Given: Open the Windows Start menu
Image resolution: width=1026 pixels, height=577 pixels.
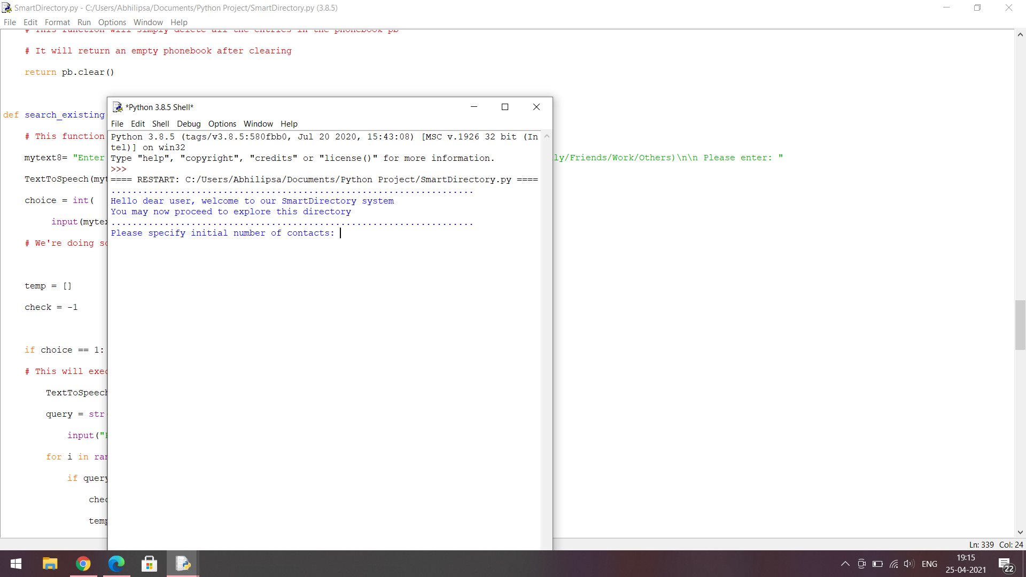Looking at the screenshot, I should pos(16,564).
